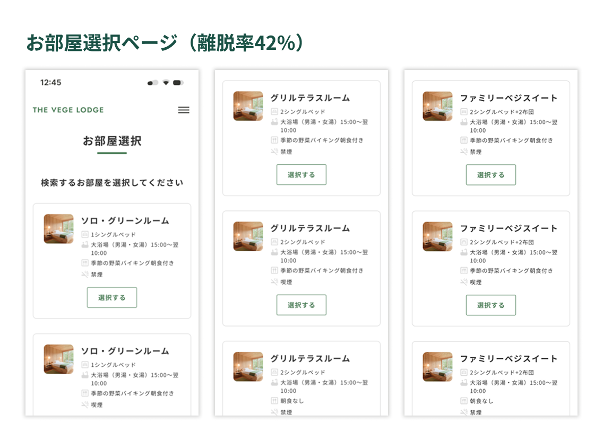Tap the Wi-Fi icon in the phone status bar
This screenshot has width=603, height=441.
pos(166,83)
